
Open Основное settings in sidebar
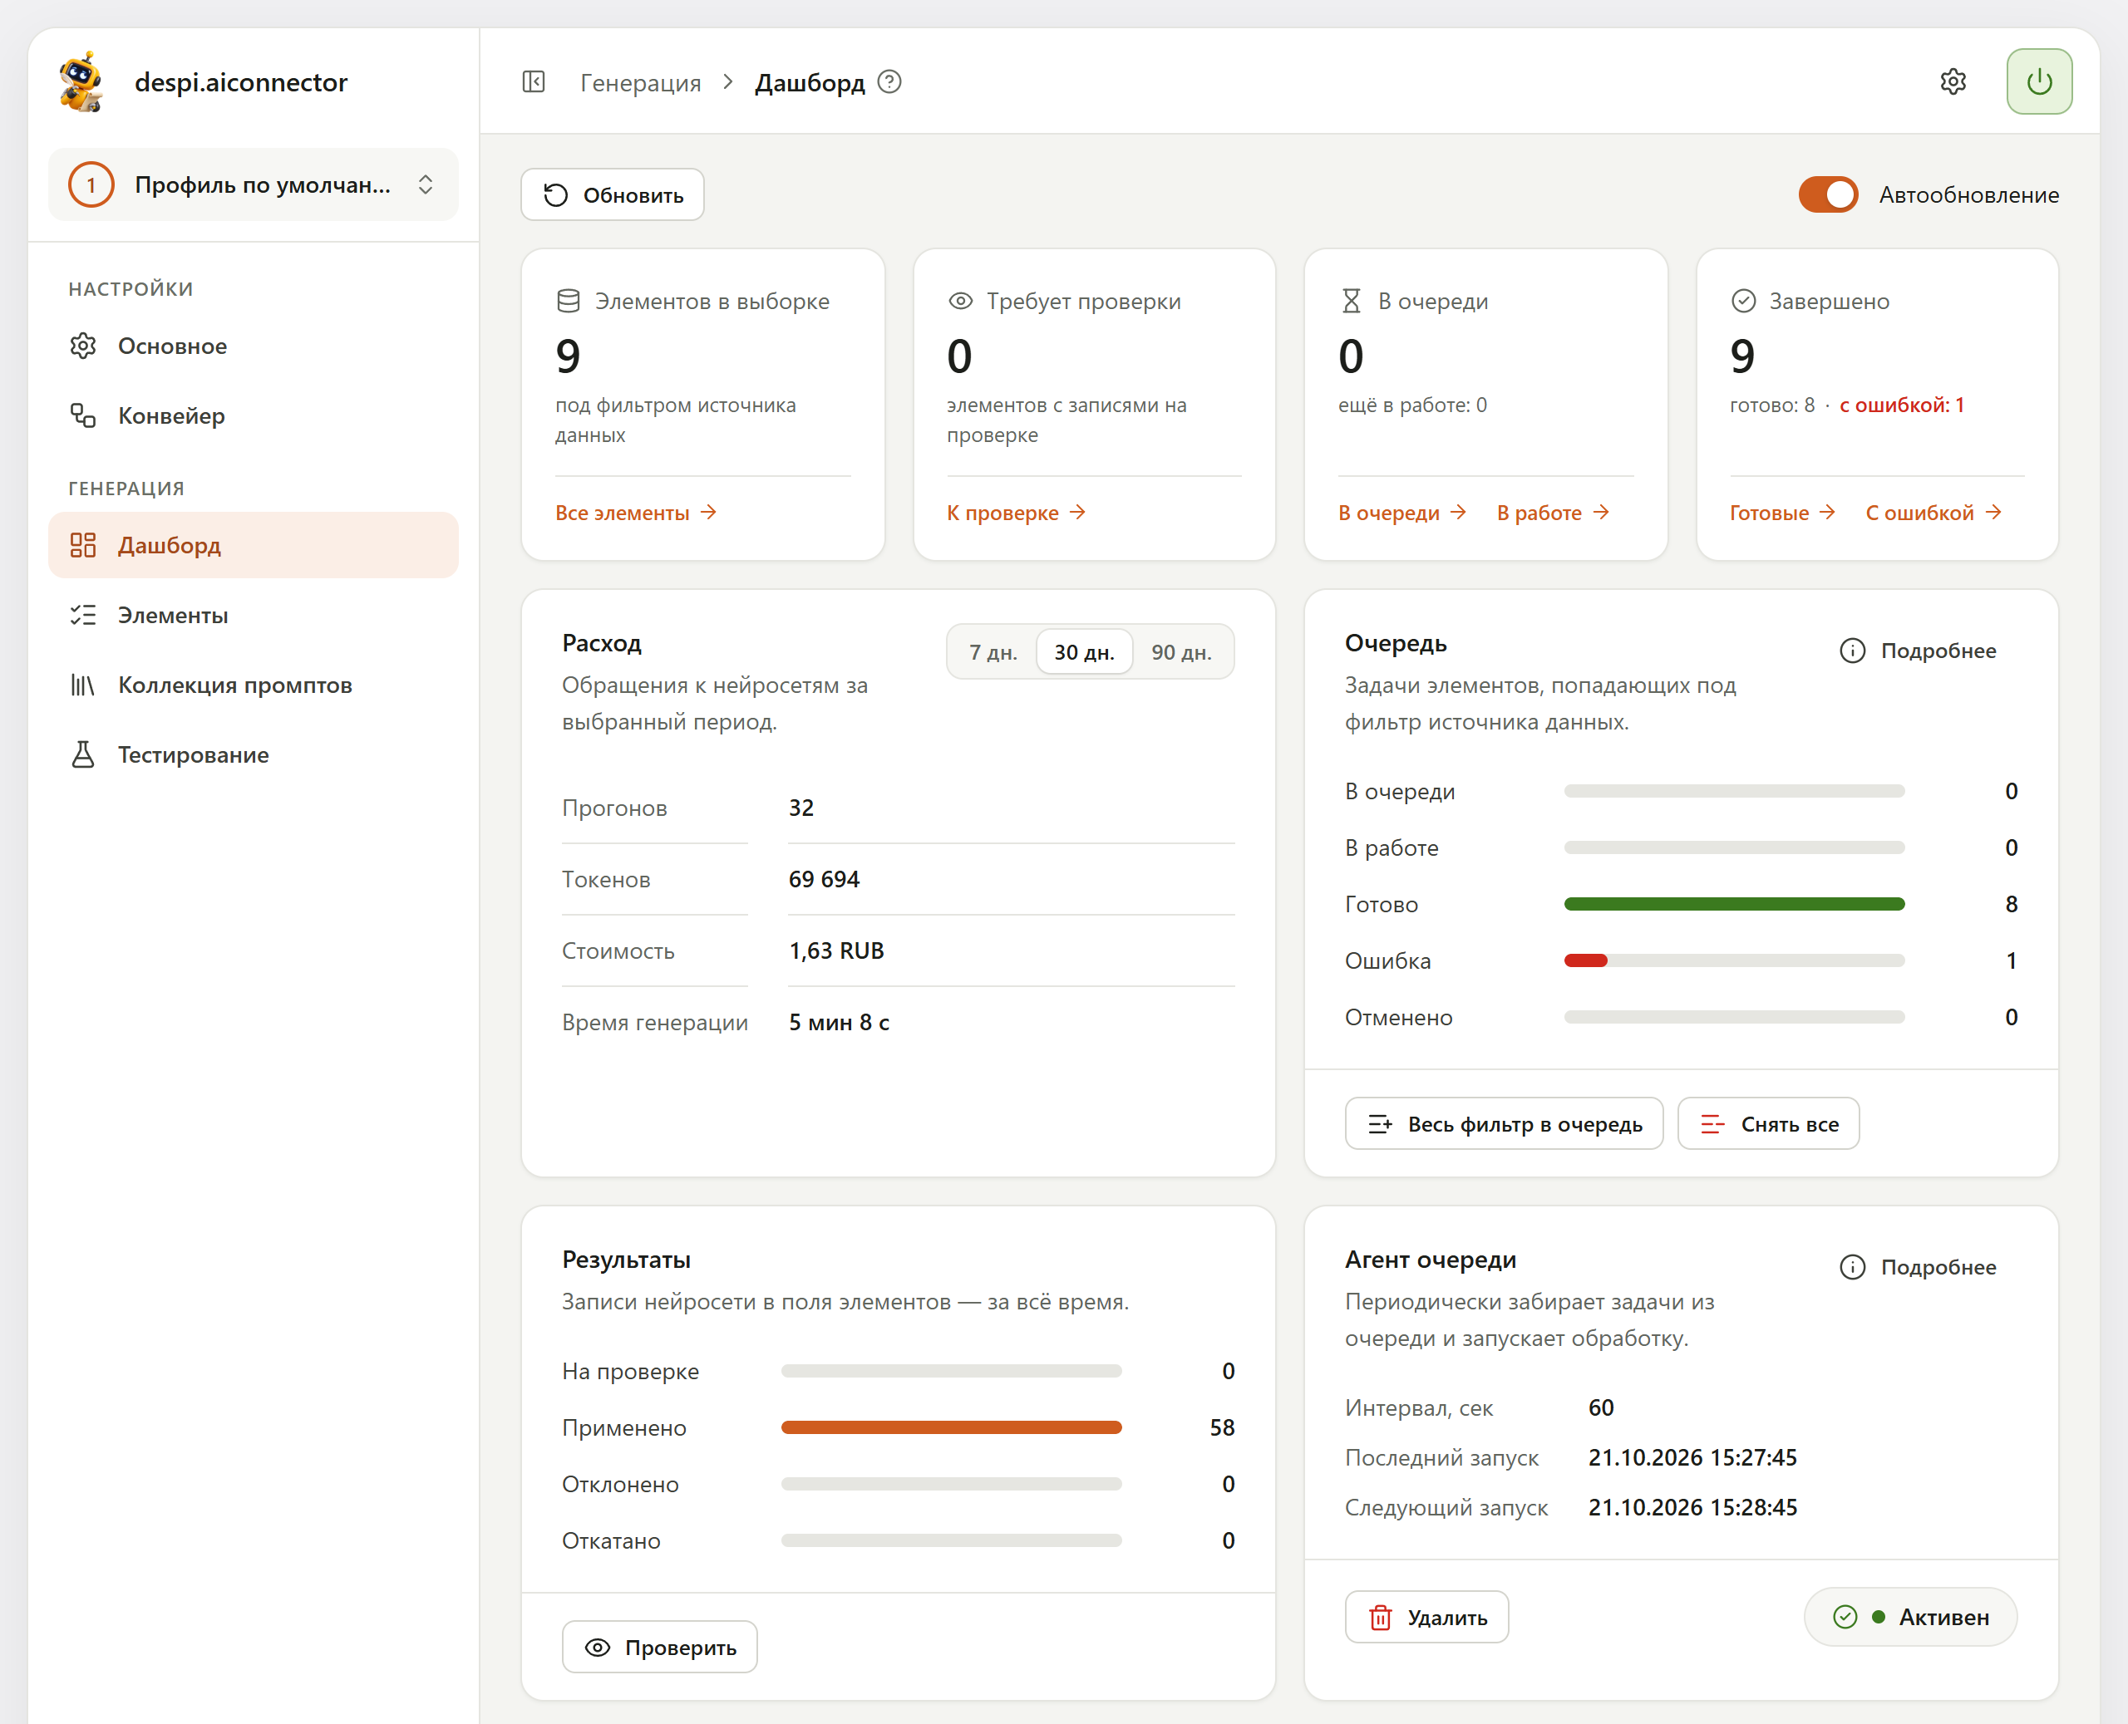pos(254,346)
